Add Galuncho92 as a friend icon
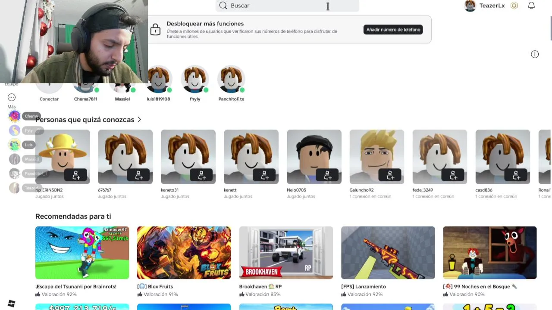The height and width of the screenshot is (310, 552). pyautogui.click(x=390, y=175)
